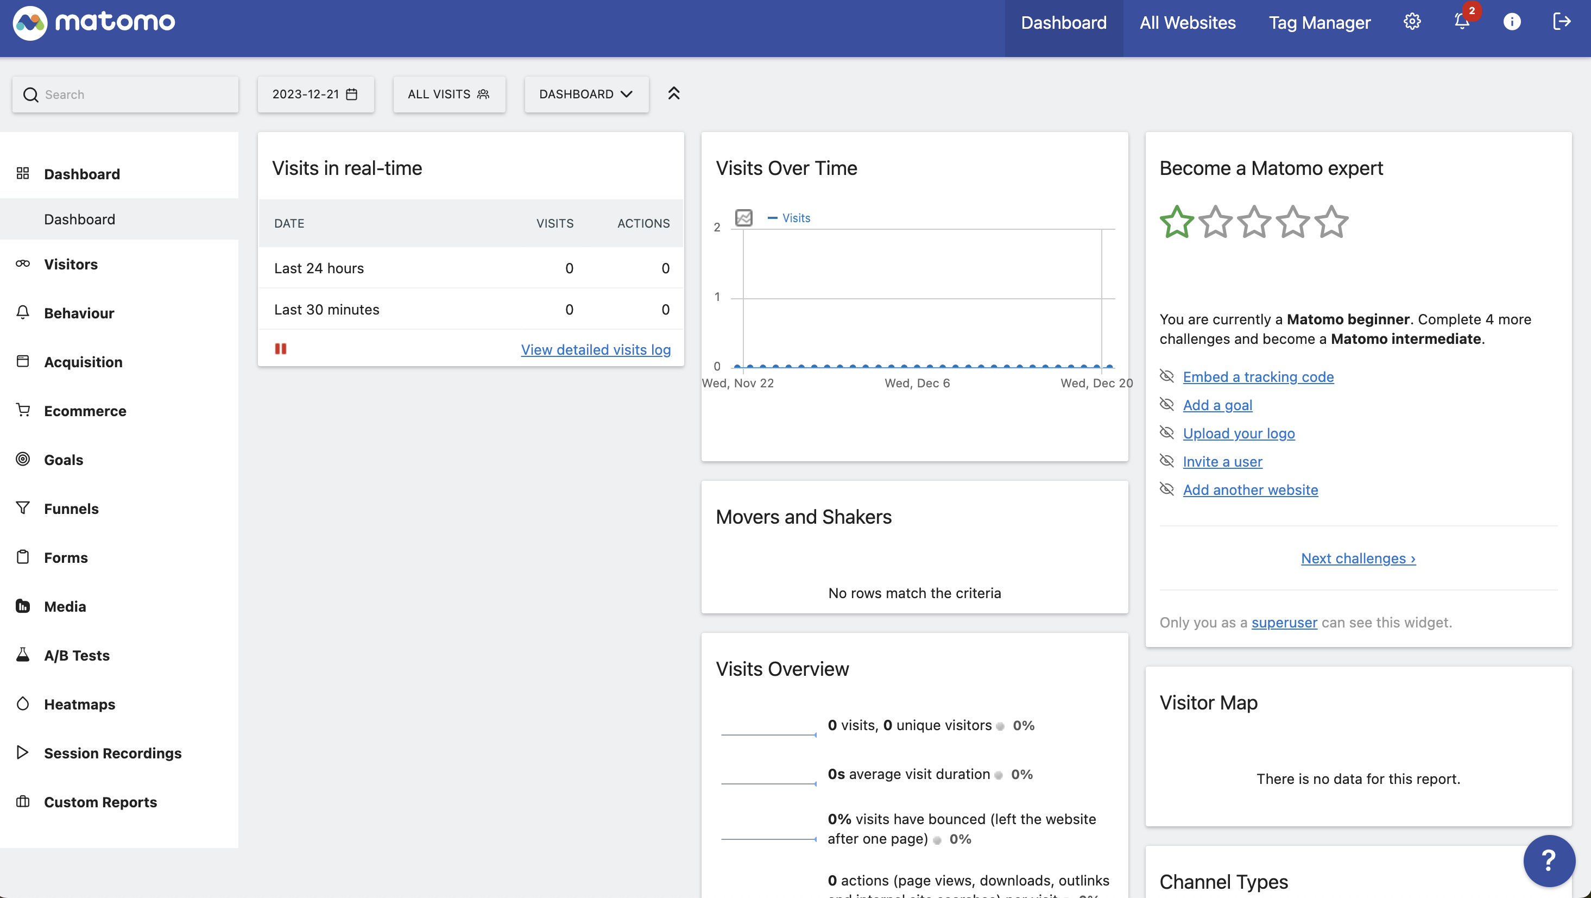Click the Behaviour bell icon in sidebar
This screenshot has width=1591, height=898.
coord(23,313)
